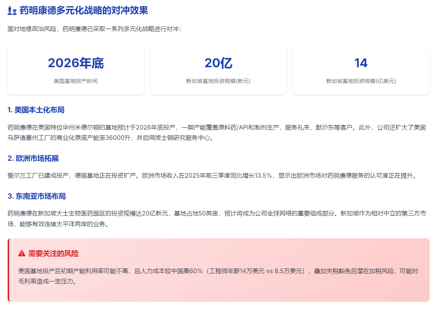Click the 新加坡基地投资规模(新元) label
The image size is (438, 309).
219,81
